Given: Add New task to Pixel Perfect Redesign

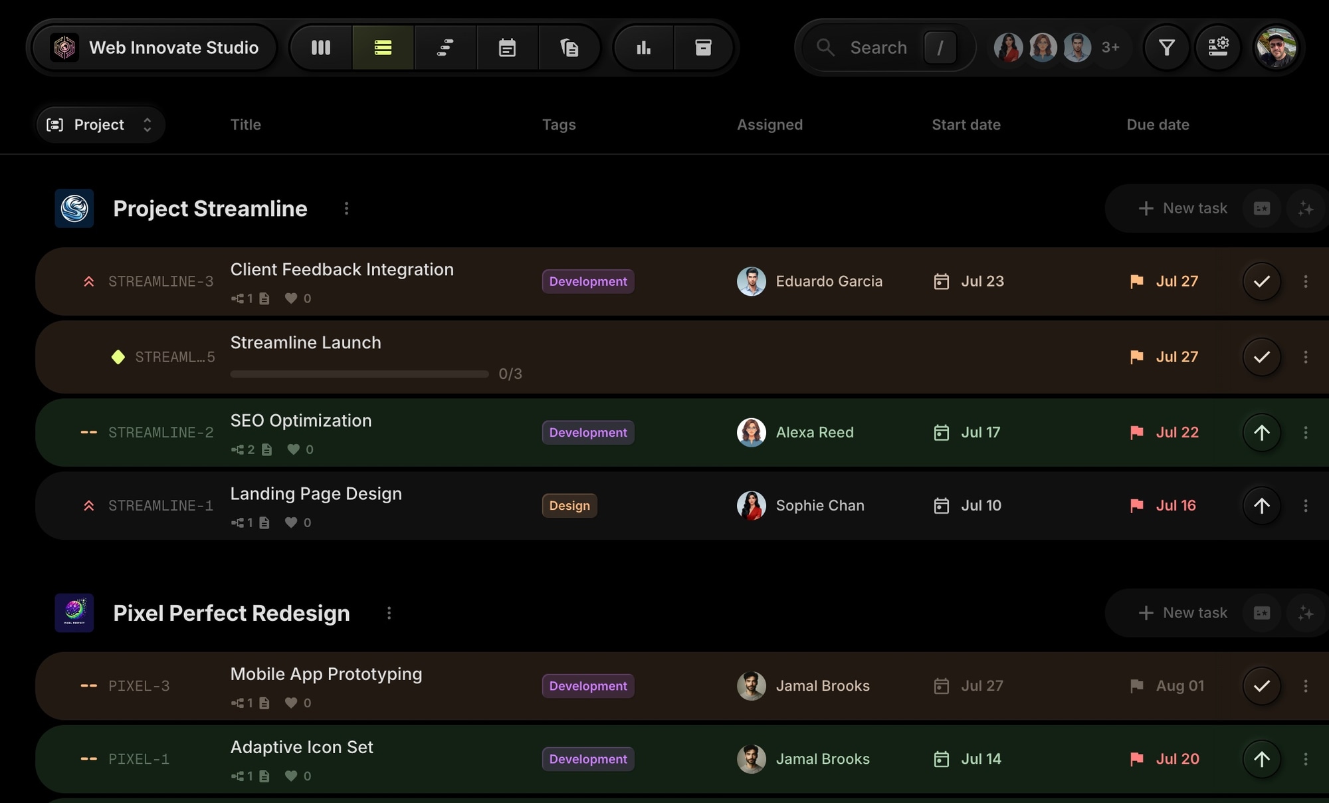Looking at the screenshot, I should pos(1183,613).
